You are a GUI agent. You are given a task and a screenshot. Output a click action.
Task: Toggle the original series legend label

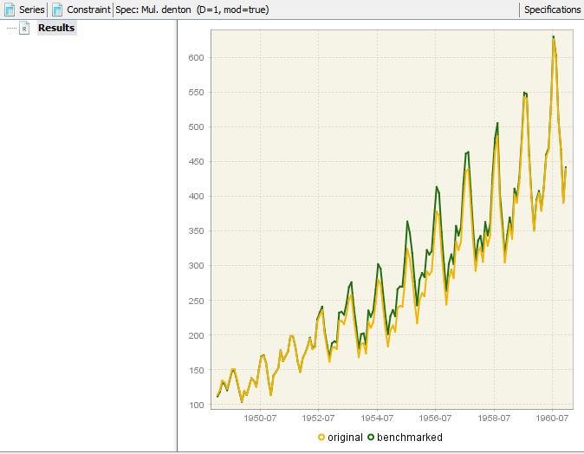345,438
